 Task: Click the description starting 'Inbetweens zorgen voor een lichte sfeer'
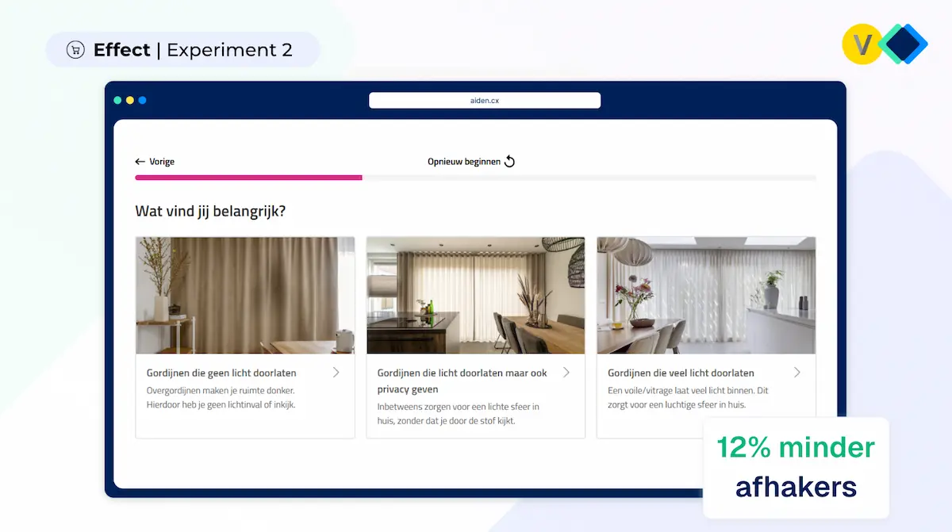[459, 414]
